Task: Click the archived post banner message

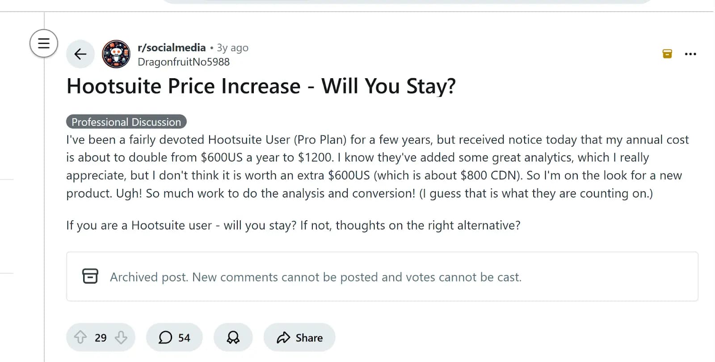Action: (315, 277)
